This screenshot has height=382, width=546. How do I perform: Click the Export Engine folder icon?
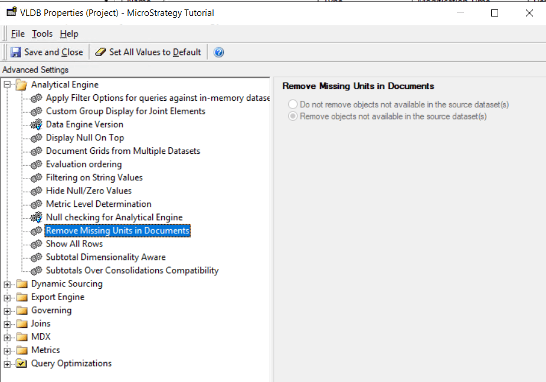[x=22, y=297]
